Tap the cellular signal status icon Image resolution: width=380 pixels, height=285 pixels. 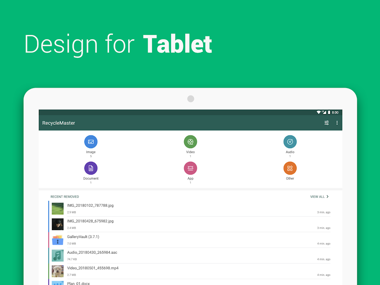[324, 112]
